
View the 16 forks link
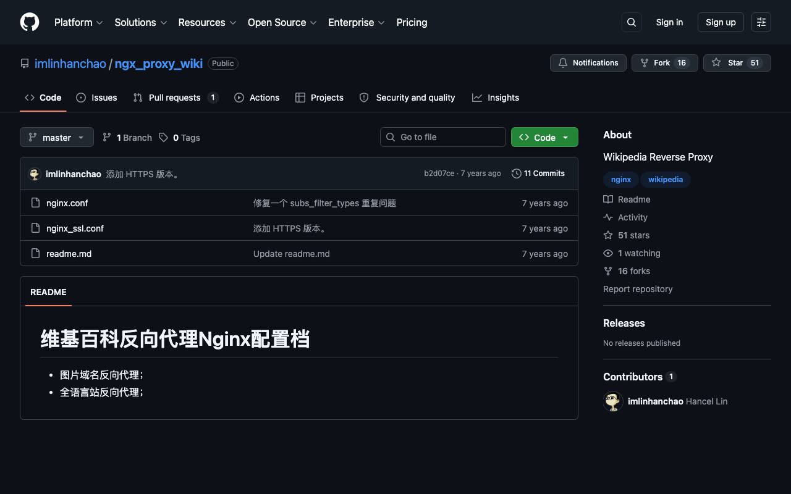click(x=627, y=271)
